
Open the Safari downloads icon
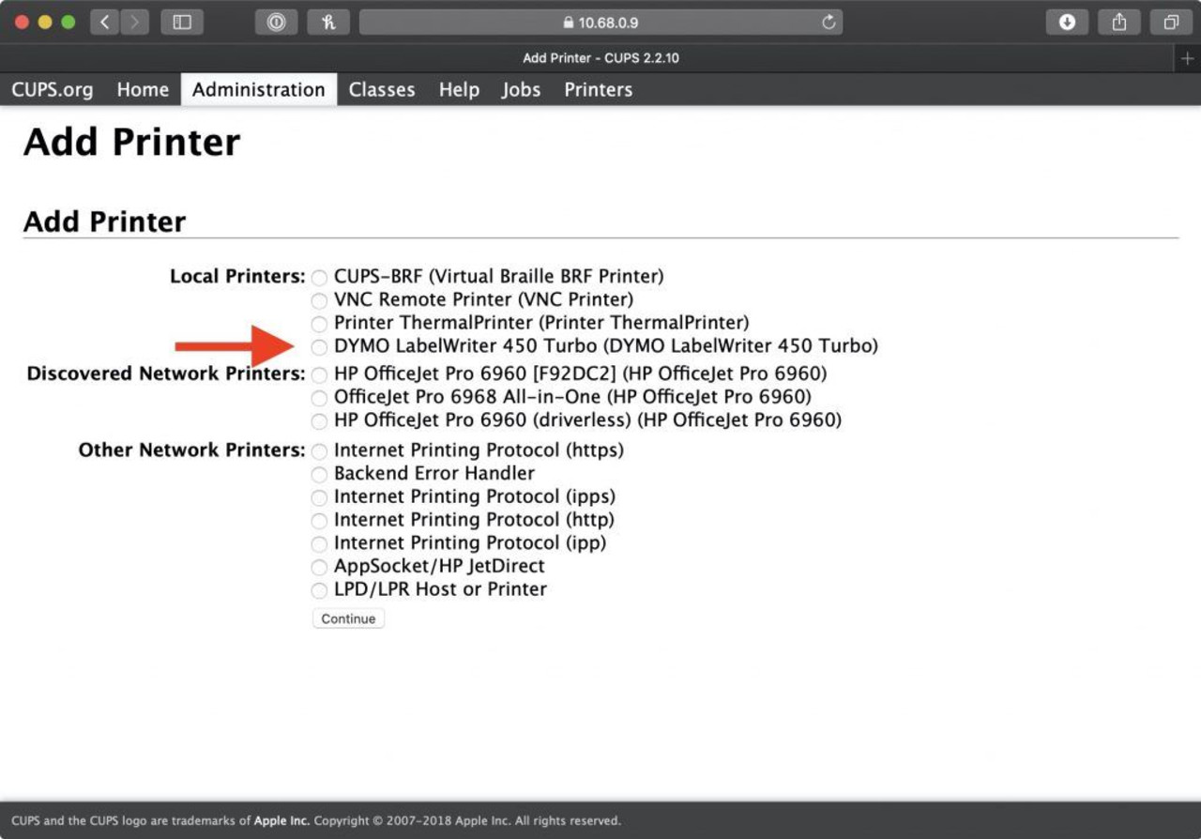coord(1067,23)
